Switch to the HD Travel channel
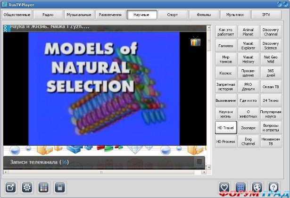 226,127
